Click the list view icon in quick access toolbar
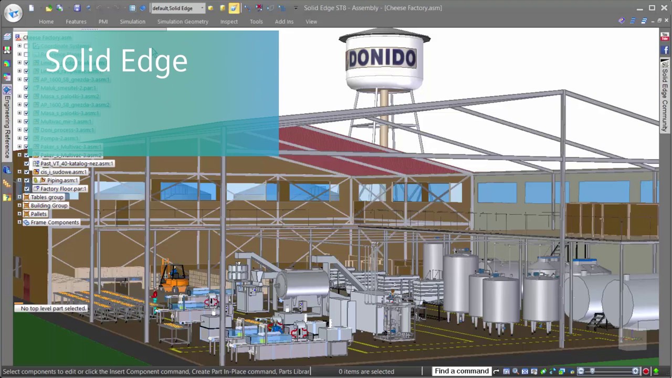The height and width of the screenshot is (378, 672). [x=132, y=8]
